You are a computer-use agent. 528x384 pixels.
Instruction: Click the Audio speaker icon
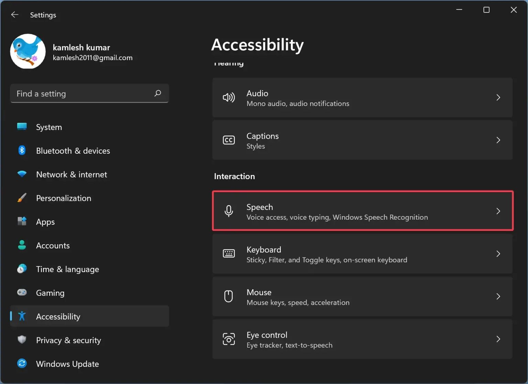pos(229,98)
